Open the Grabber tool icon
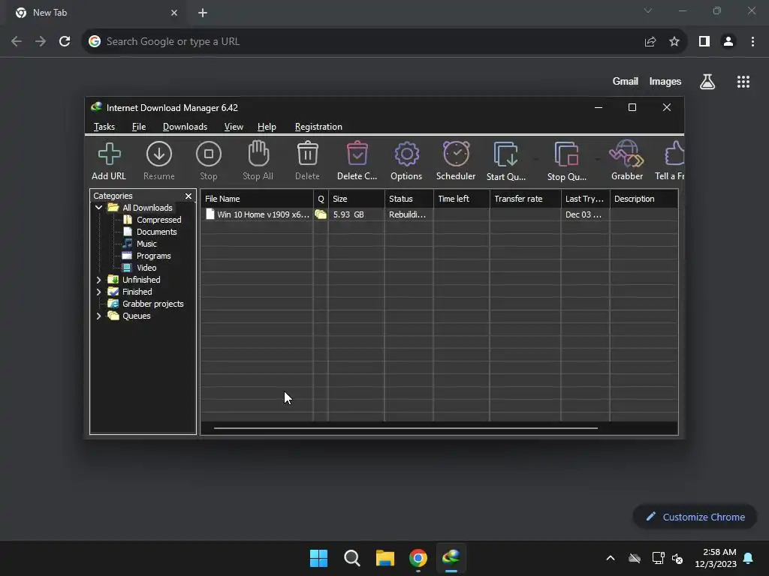The width and height of the screenshot is (769, 576). pos(626,154)
